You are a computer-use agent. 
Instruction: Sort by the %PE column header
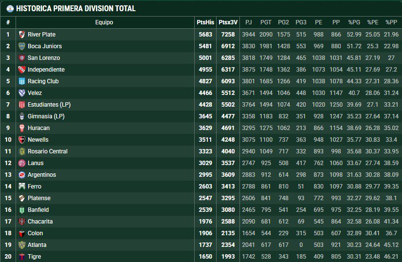coord(372,22)
